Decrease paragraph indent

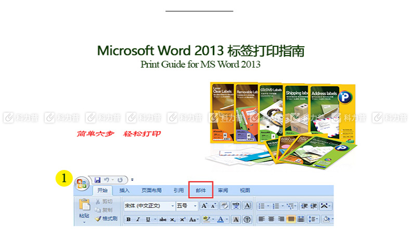304,206
